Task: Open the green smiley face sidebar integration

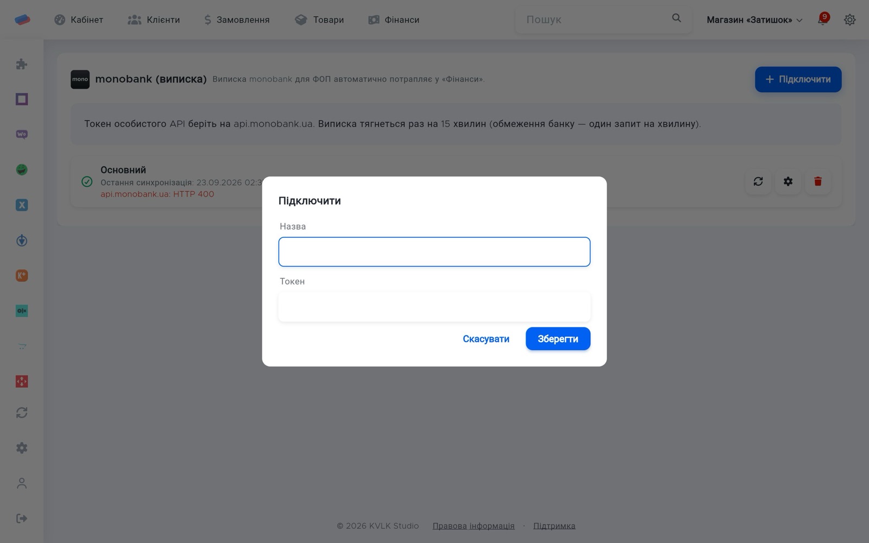Action: coord(22,170)
